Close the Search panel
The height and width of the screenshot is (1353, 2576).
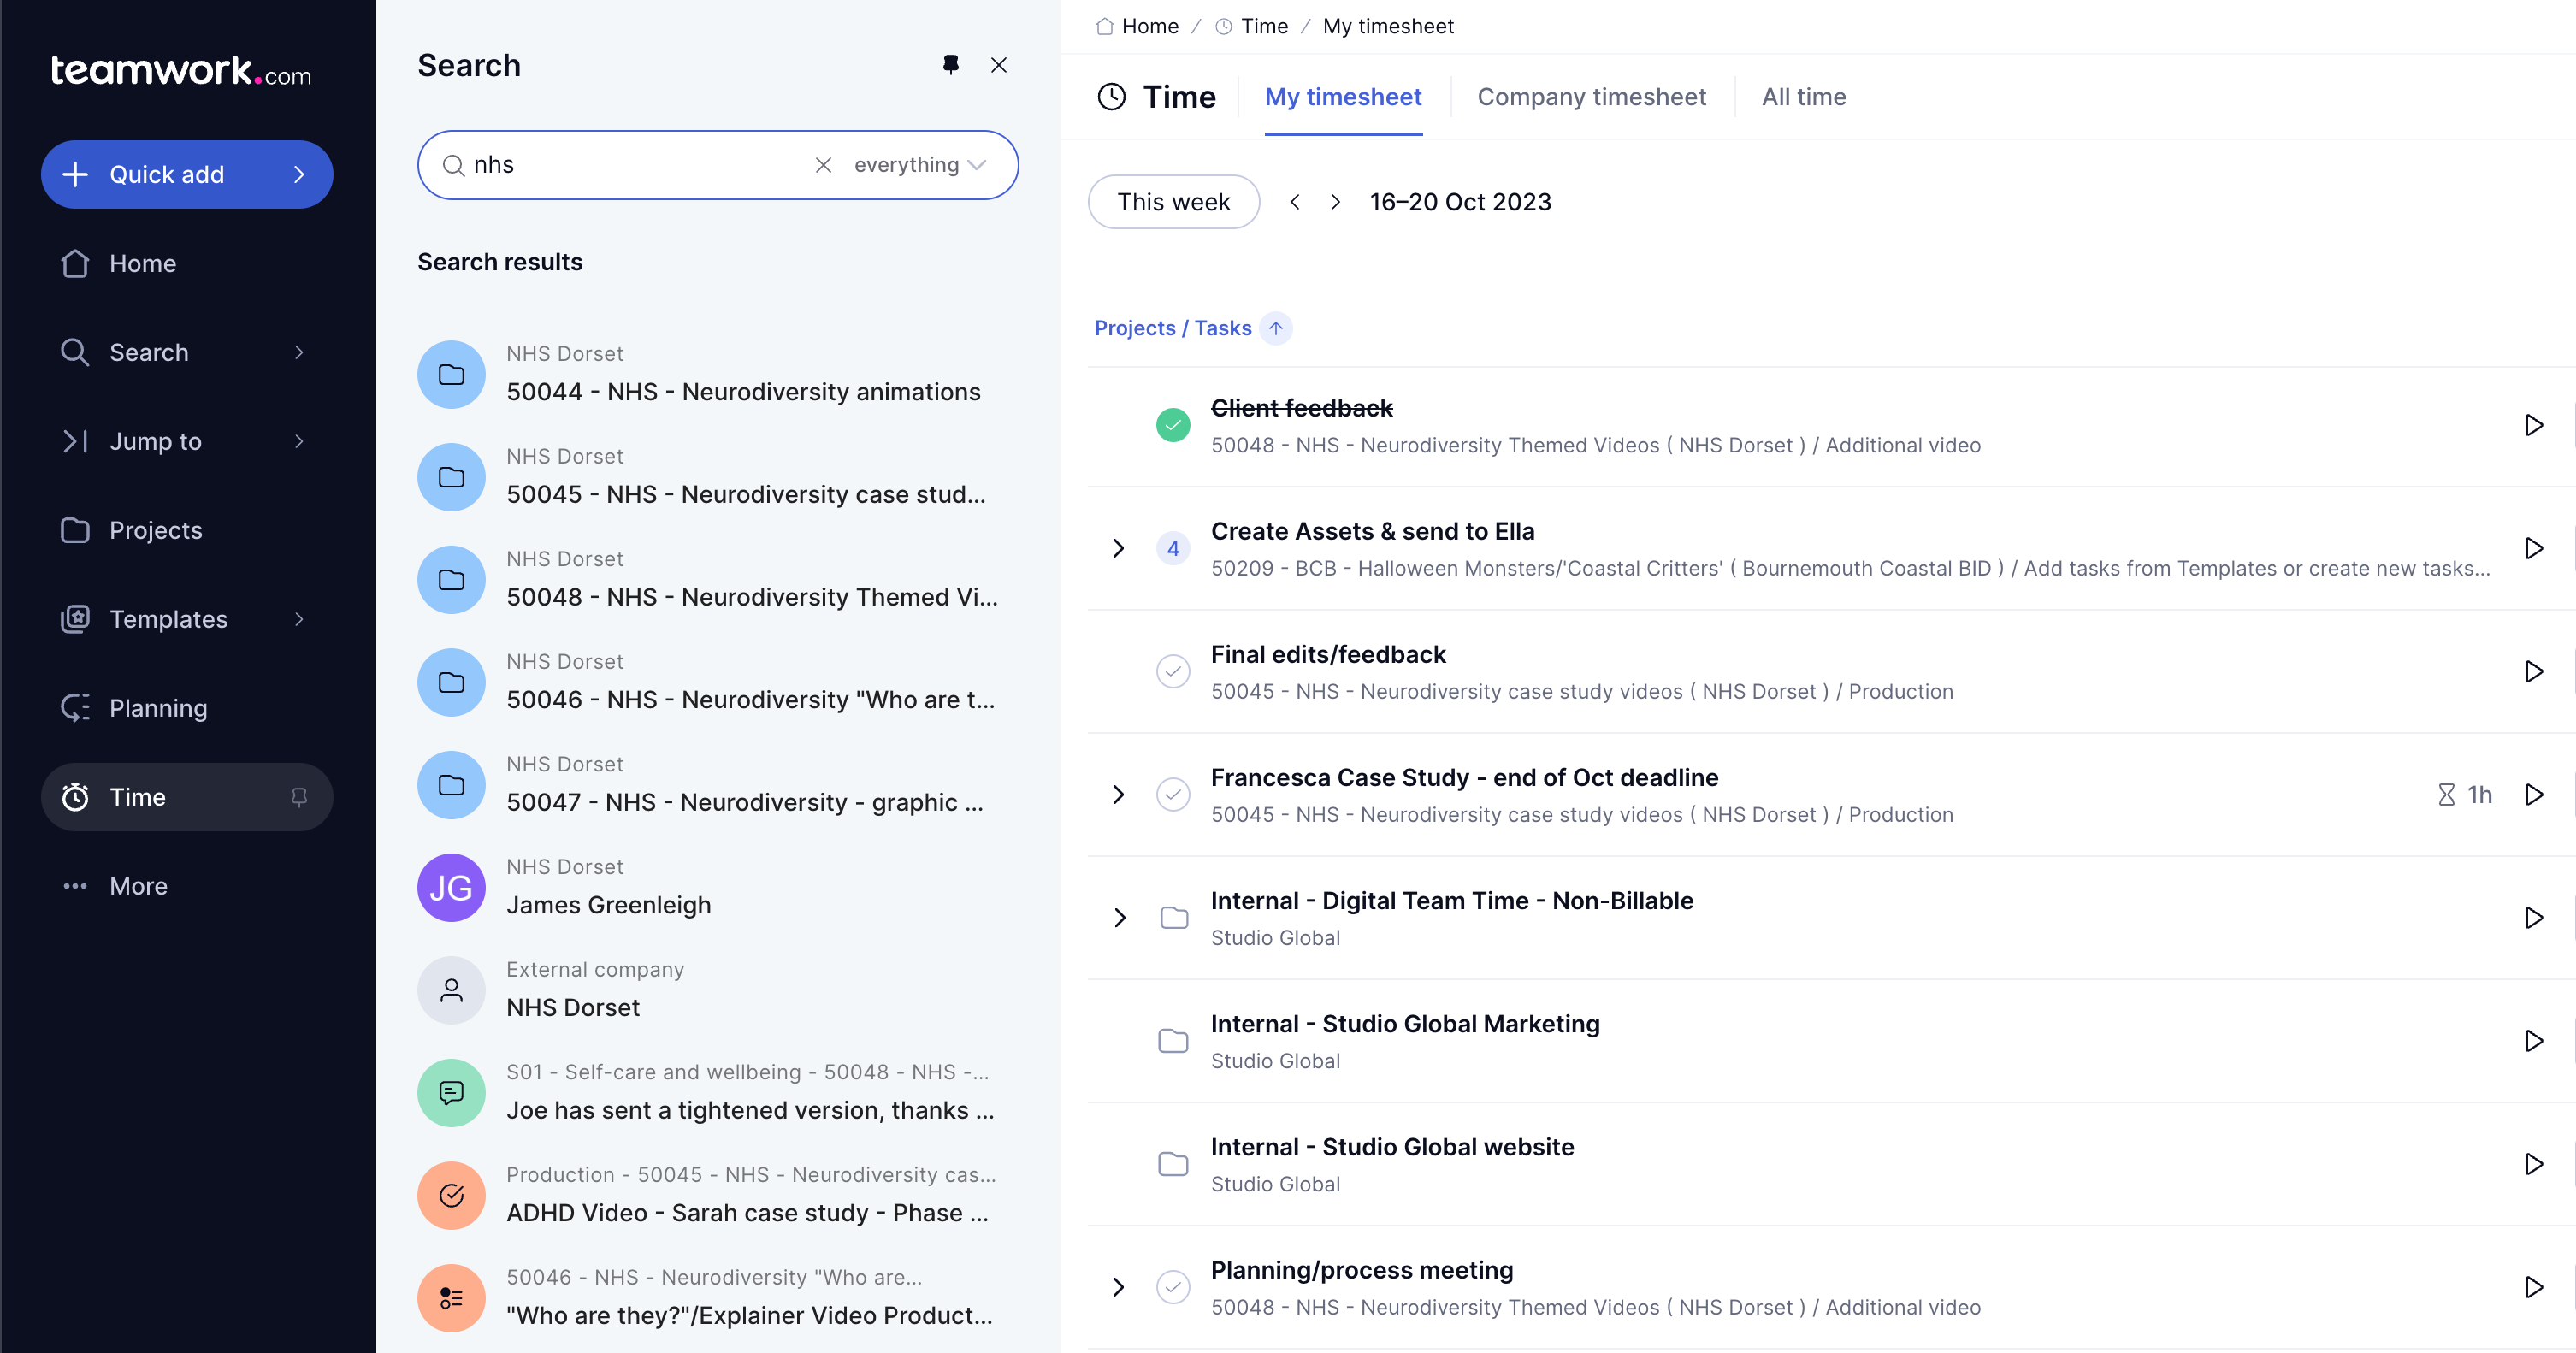[998, 65]
